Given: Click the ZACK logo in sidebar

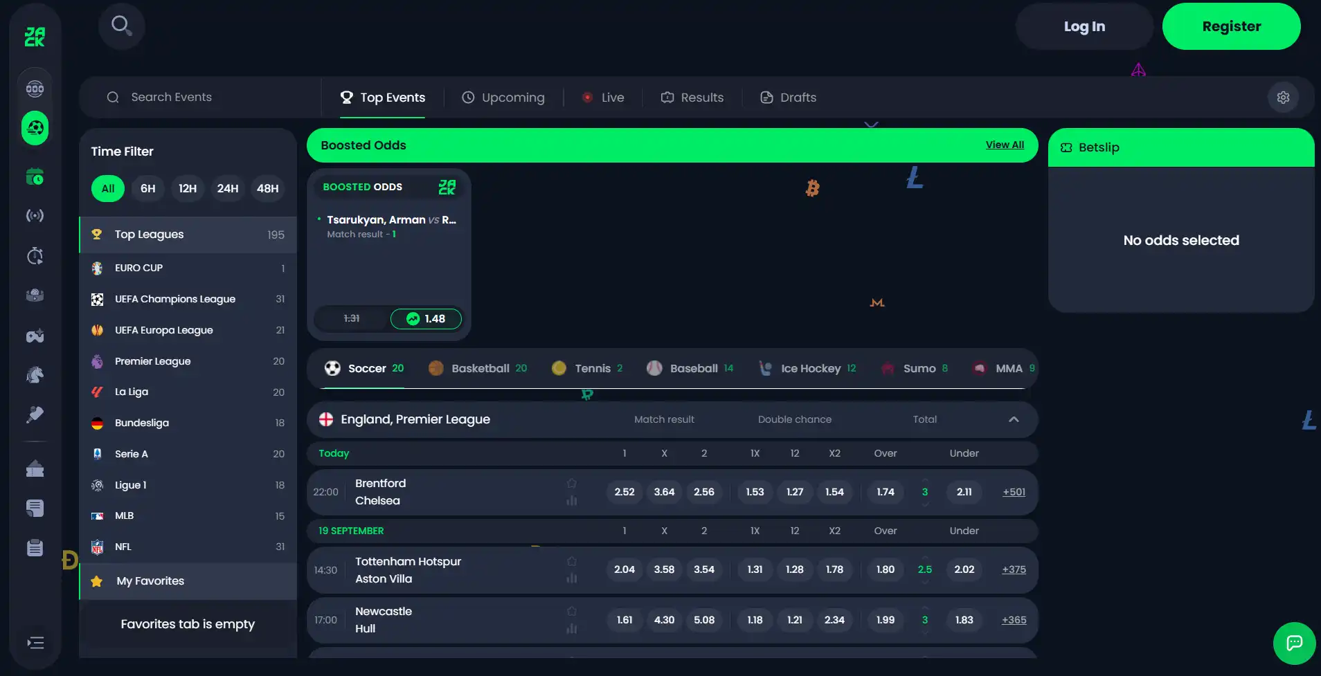Looking at the screenshot, I should pos(35,37).
